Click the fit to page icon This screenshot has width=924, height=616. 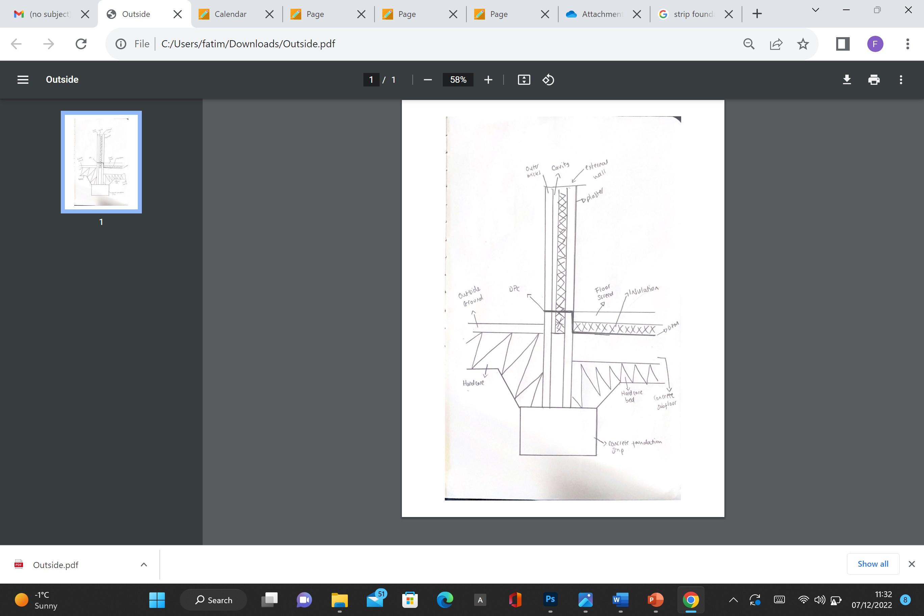[524, 80]
